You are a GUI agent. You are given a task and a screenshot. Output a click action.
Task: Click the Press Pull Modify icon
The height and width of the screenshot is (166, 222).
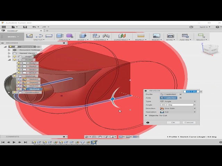[x=83, y=36]
